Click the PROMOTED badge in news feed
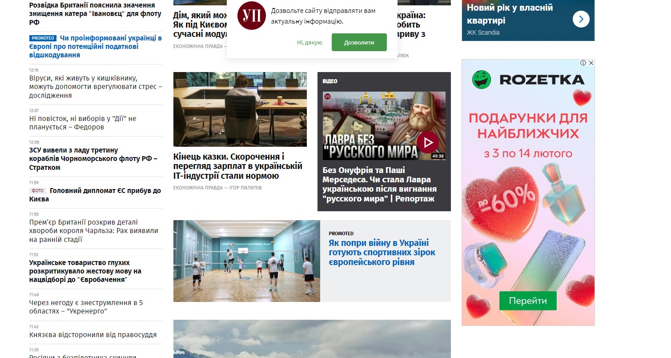Screen dimensions: 671x358 [x=43, y=38]
